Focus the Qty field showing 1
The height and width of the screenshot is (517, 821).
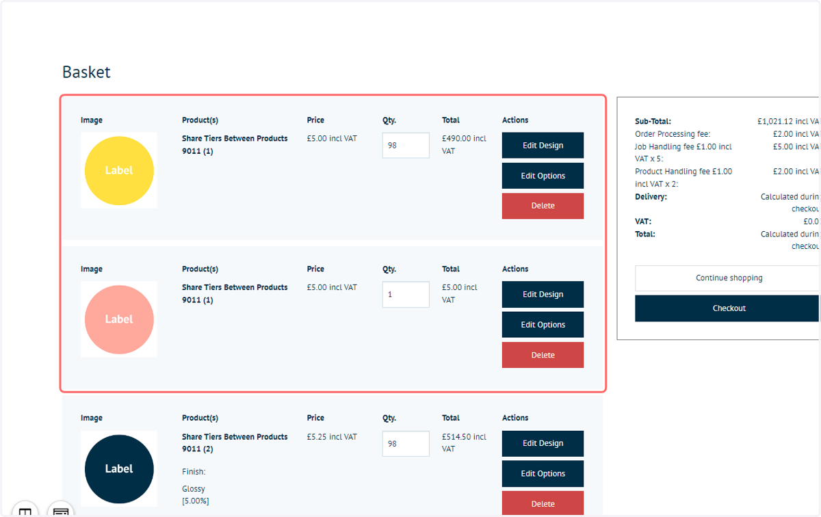click(x=406, y=294)
